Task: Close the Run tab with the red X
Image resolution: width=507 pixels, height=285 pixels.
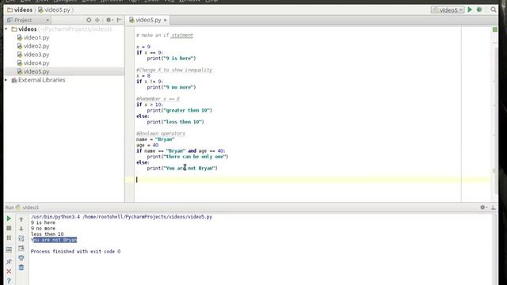Action: pyautogui.click(x=9, y=271)
